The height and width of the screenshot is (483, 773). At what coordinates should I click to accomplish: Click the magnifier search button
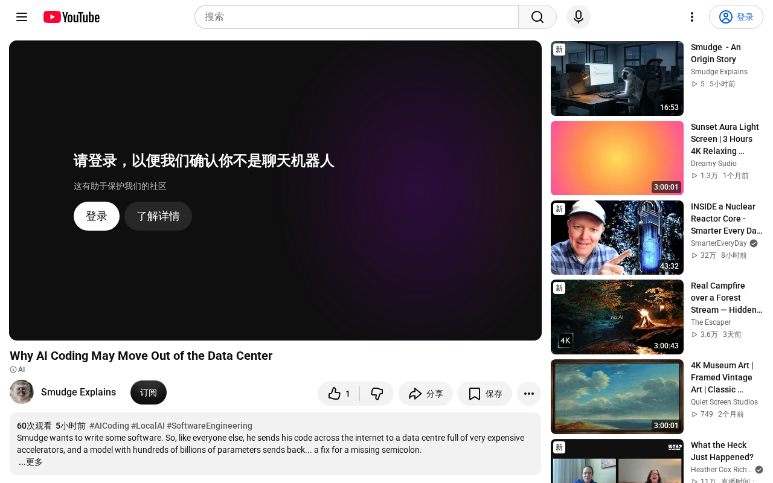(x=537, y=17)
